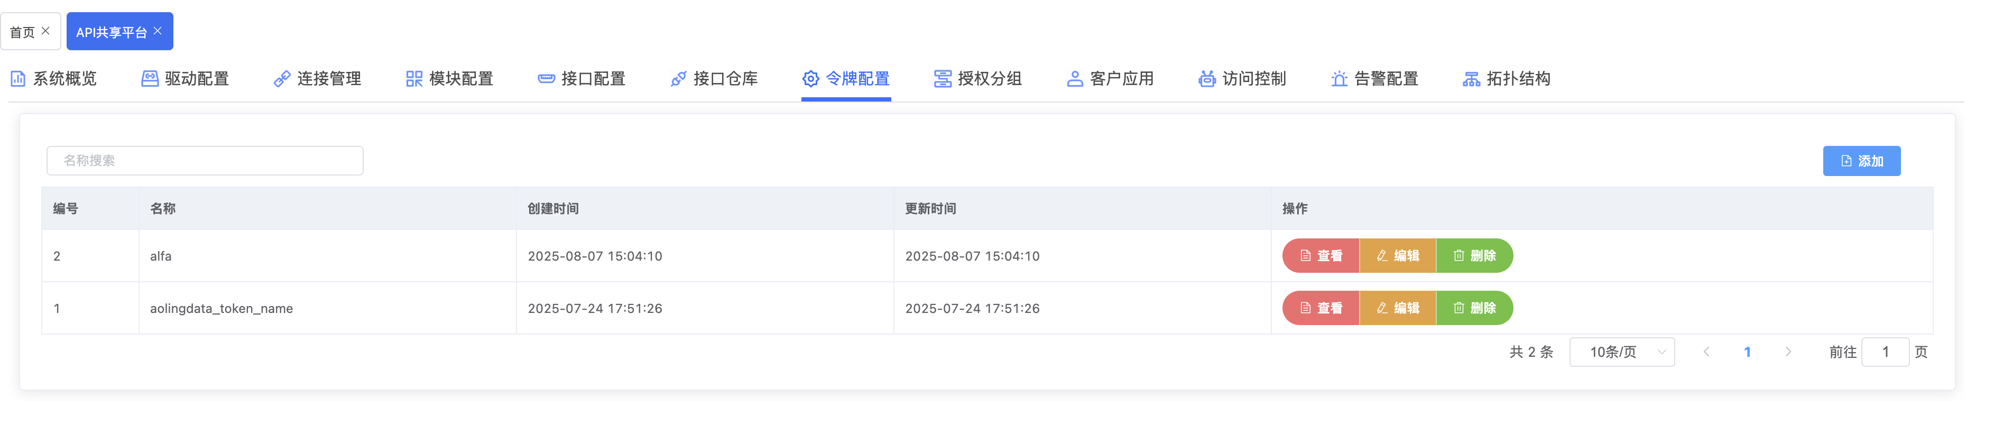Edit the aolingdata_token_name row

[x=1397, y=308]
